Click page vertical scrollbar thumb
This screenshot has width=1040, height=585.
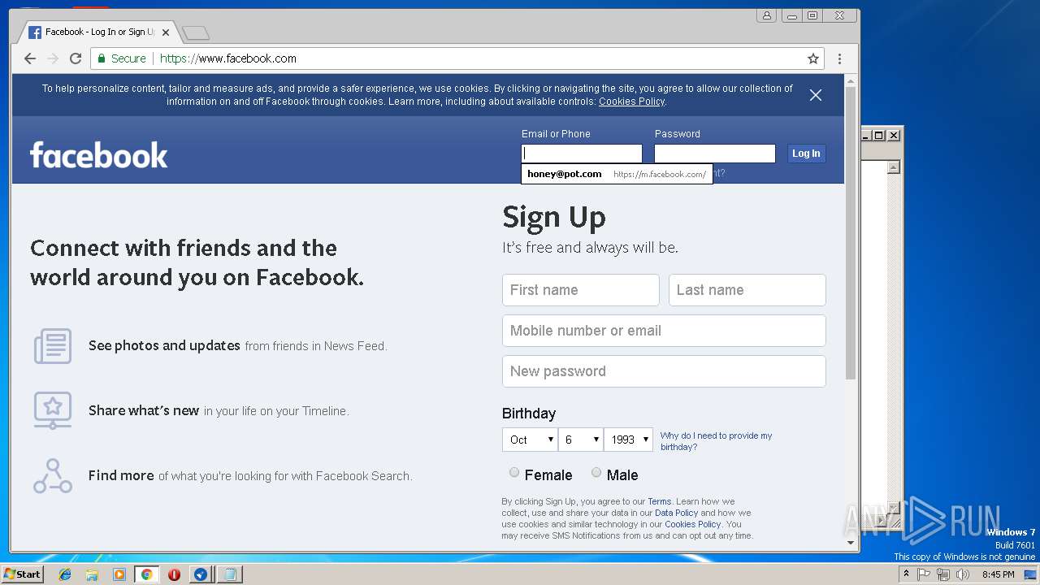(851, 232)
